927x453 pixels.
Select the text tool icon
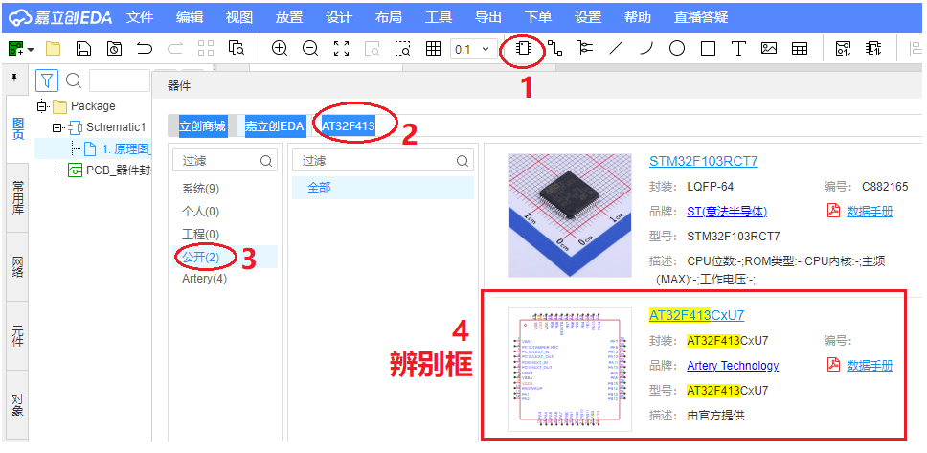pos(738,48)
